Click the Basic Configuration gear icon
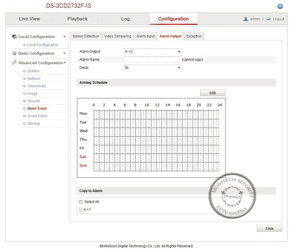The height and width of the screenshot is (249, 292). point(14,53)
